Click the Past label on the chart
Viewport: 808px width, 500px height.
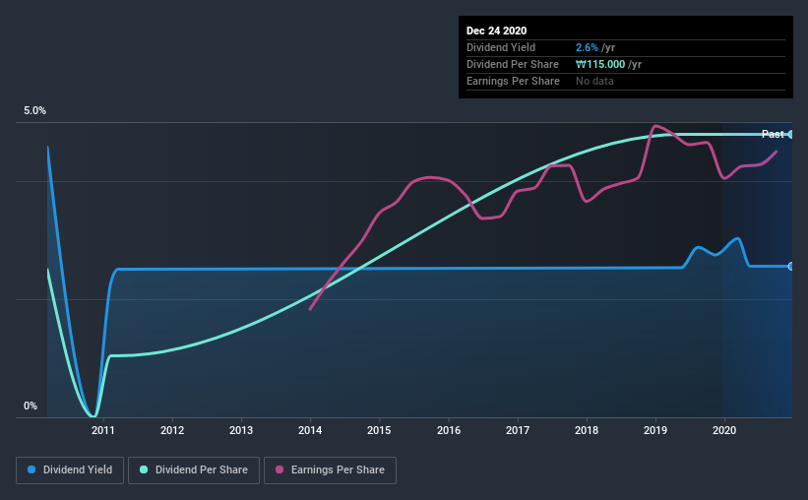click(773, 134)
